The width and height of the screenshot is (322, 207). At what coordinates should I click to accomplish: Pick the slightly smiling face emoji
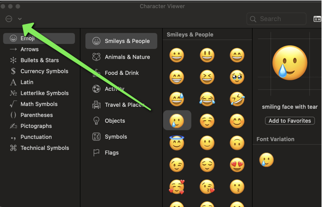(x=207, y=143)
